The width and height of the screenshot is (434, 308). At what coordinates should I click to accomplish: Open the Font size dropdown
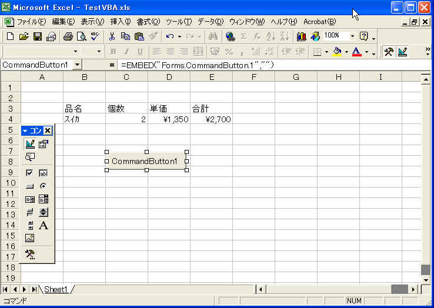tap(99, 52)
